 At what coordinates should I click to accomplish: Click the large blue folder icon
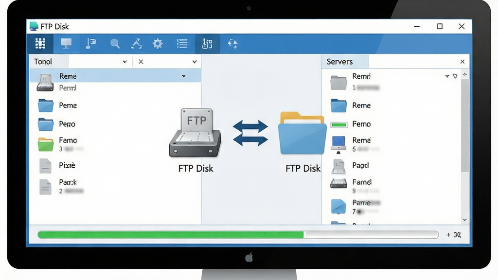click(x=302, y=133)
